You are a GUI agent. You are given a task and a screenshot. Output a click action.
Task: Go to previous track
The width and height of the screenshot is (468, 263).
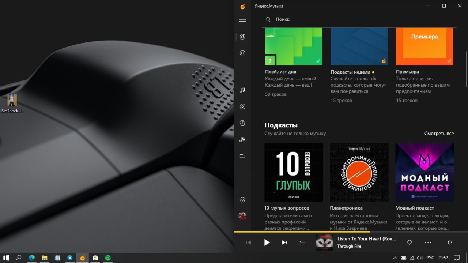(x=249, y=242)
